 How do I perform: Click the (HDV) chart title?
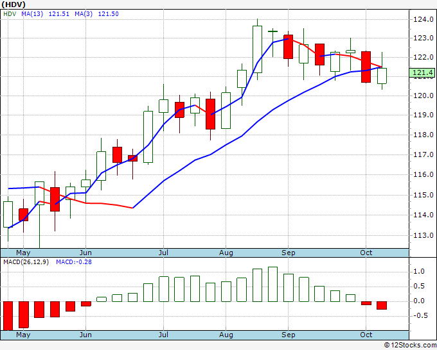coord(13,4)
